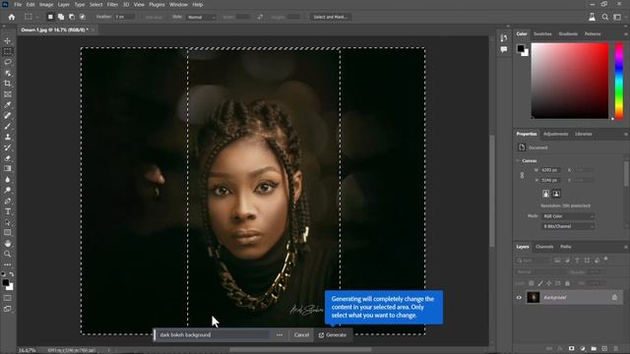Open Layers blend mode dropdown
The image size is (630, 354).
[x=540, y=272]
